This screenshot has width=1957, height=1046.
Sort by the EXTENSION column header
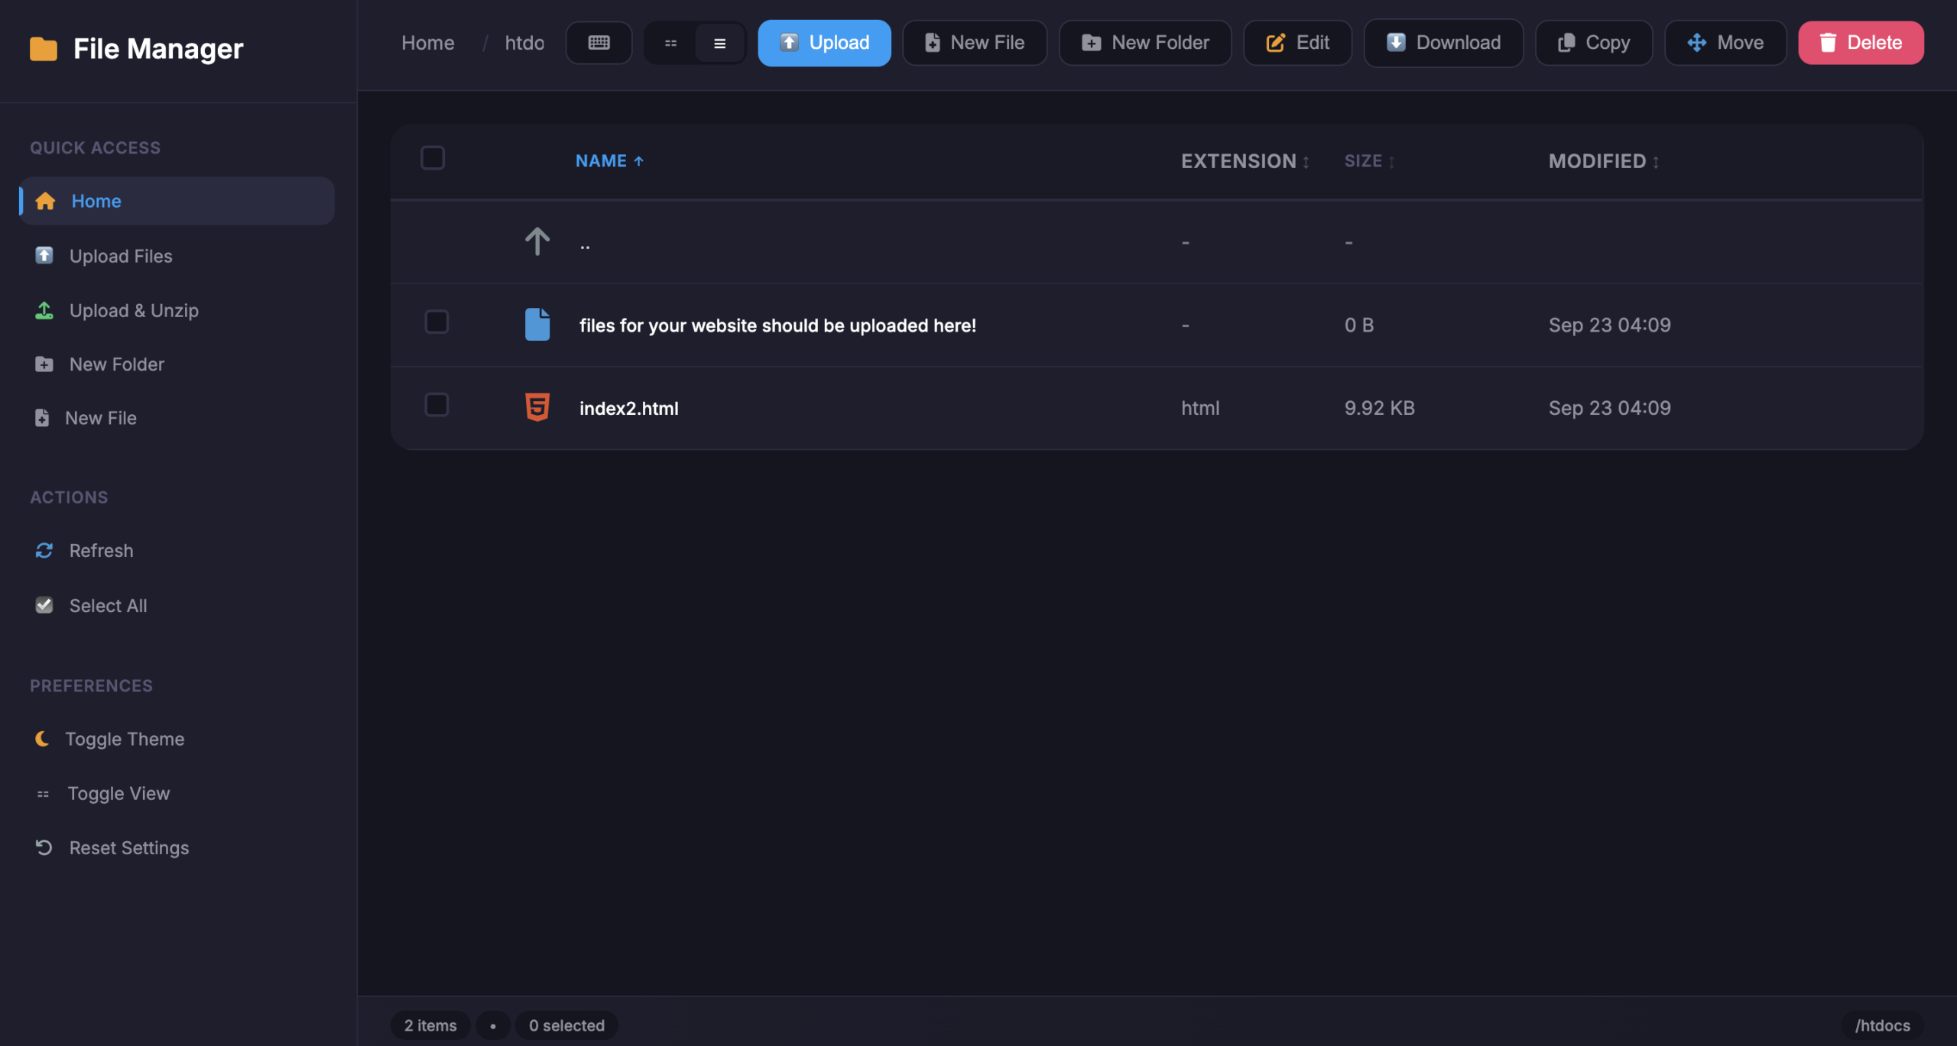tap(1245, 161)
